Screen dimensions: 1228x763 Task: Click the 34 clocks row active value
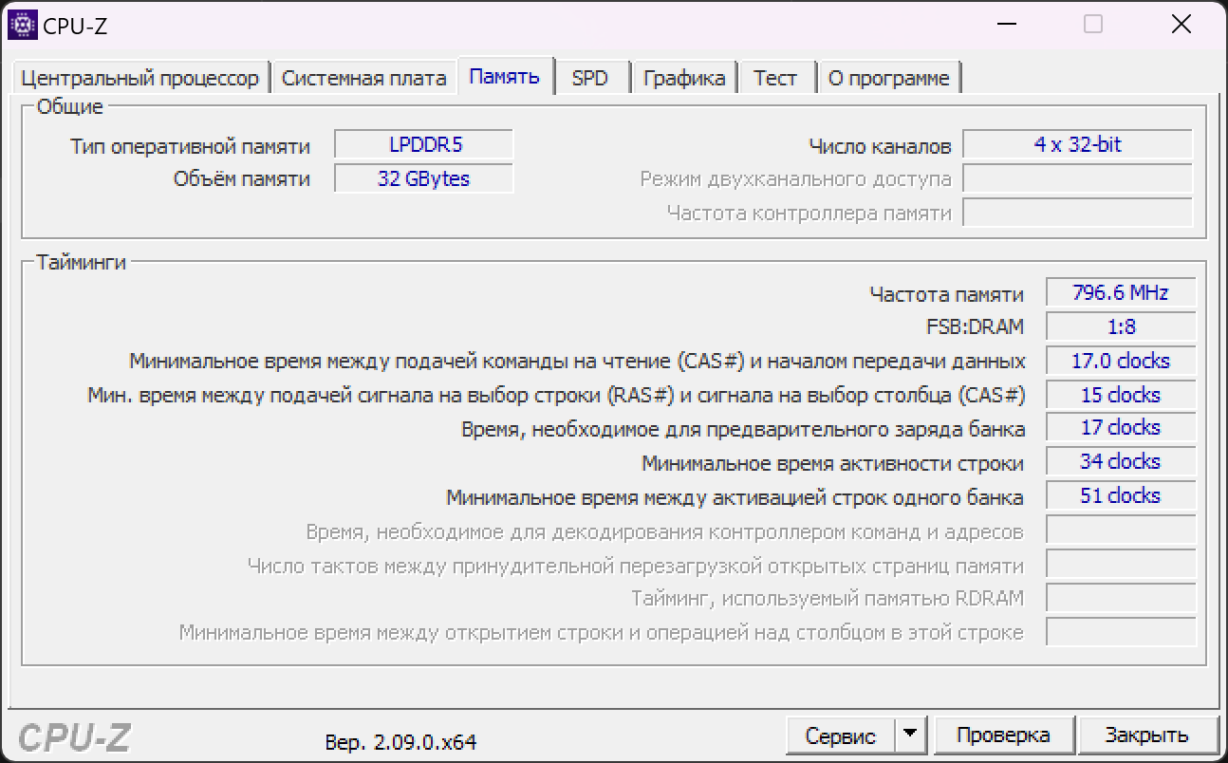1121,462
